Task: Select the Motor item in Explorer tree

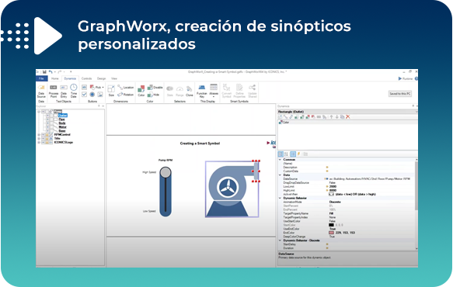Action: click(x=62, y=127)
